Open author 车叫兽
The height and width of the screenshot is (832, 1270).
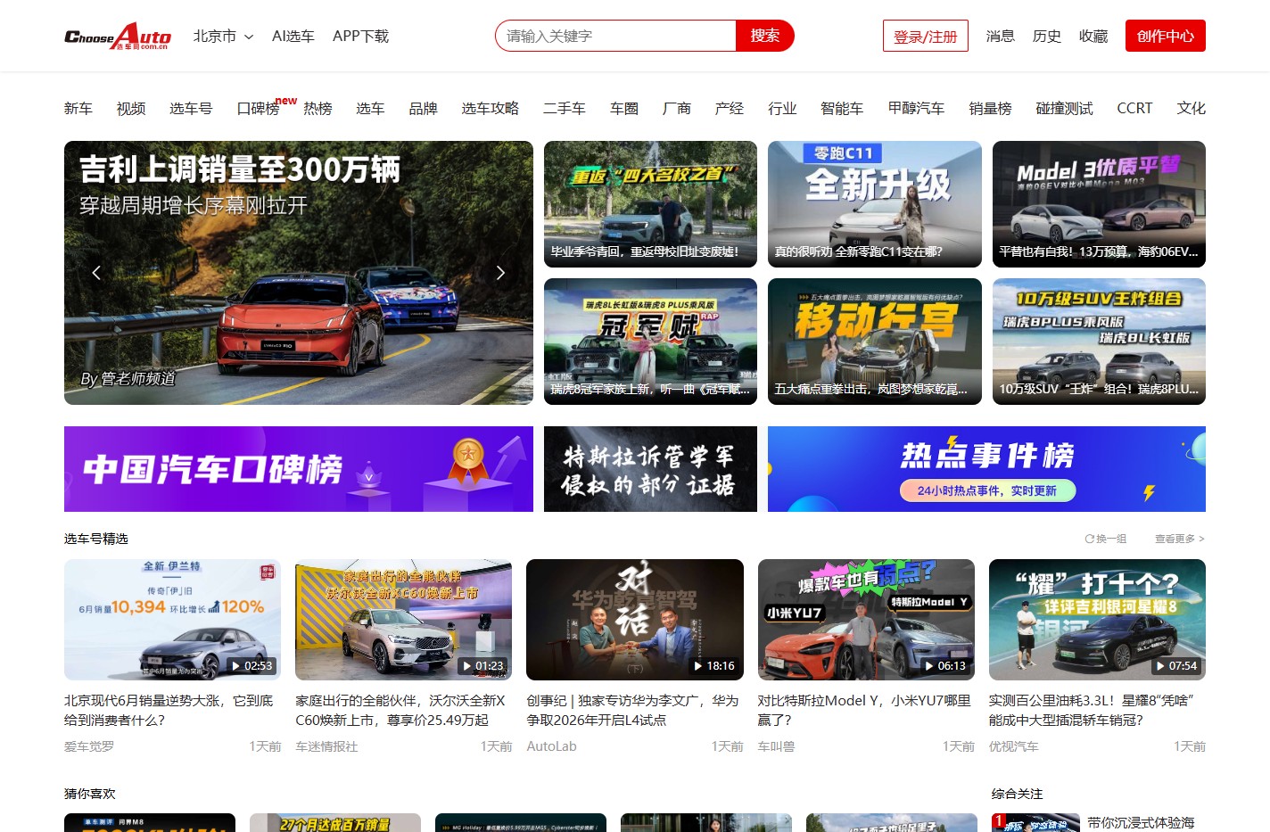[776, 746]
